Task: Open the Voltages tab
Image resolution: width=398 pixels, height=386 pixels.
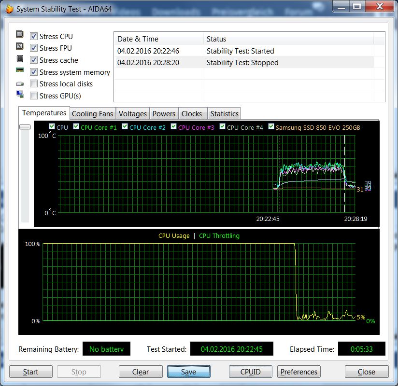Action: 132,113
